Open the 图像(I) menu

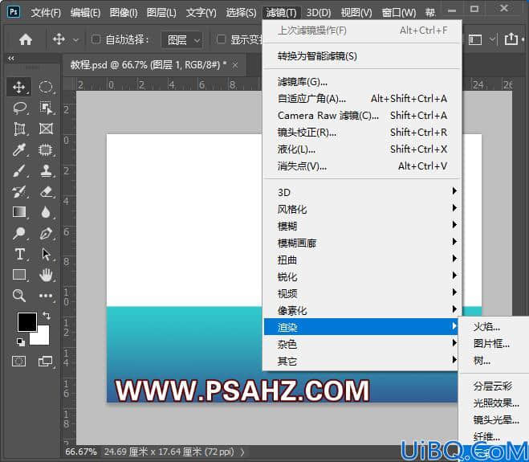[124, 13]
